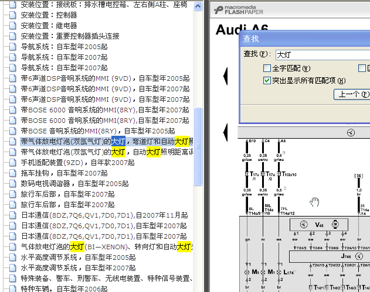Click document icon beside 数码电视调谐器

[x=12, y=183]
